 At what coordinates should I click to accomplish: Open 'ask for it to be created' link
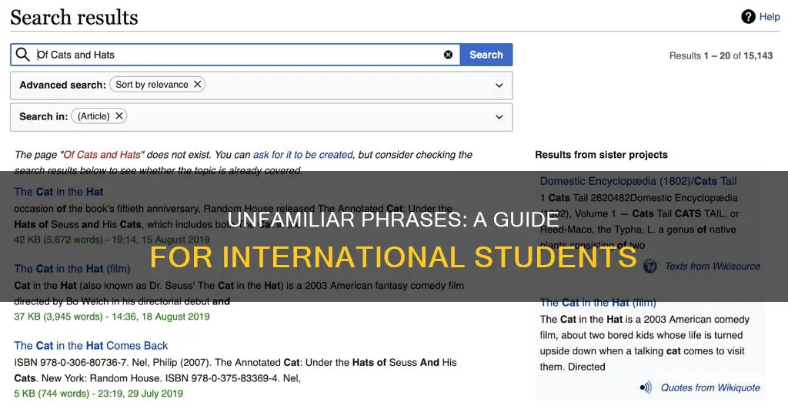coord(303,155)
